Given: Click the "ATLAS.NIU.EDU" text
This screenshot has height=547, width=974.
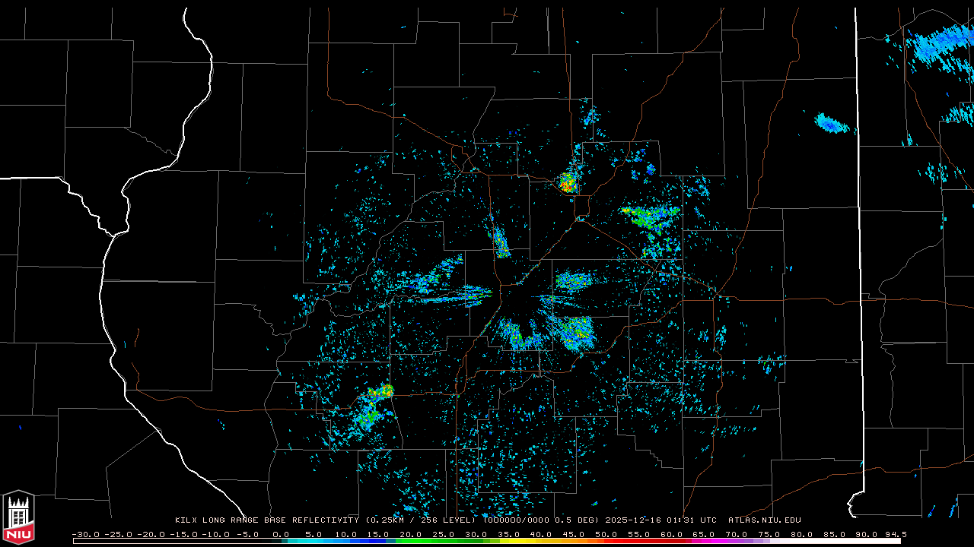Looking at the screenshot, I should coord(765,520).
